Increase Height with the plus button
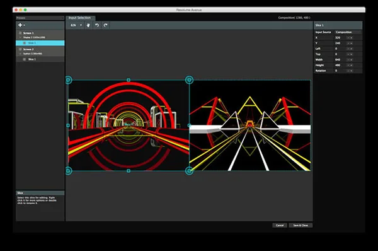The height and width of the screenshot is (251, 378). 352,65
